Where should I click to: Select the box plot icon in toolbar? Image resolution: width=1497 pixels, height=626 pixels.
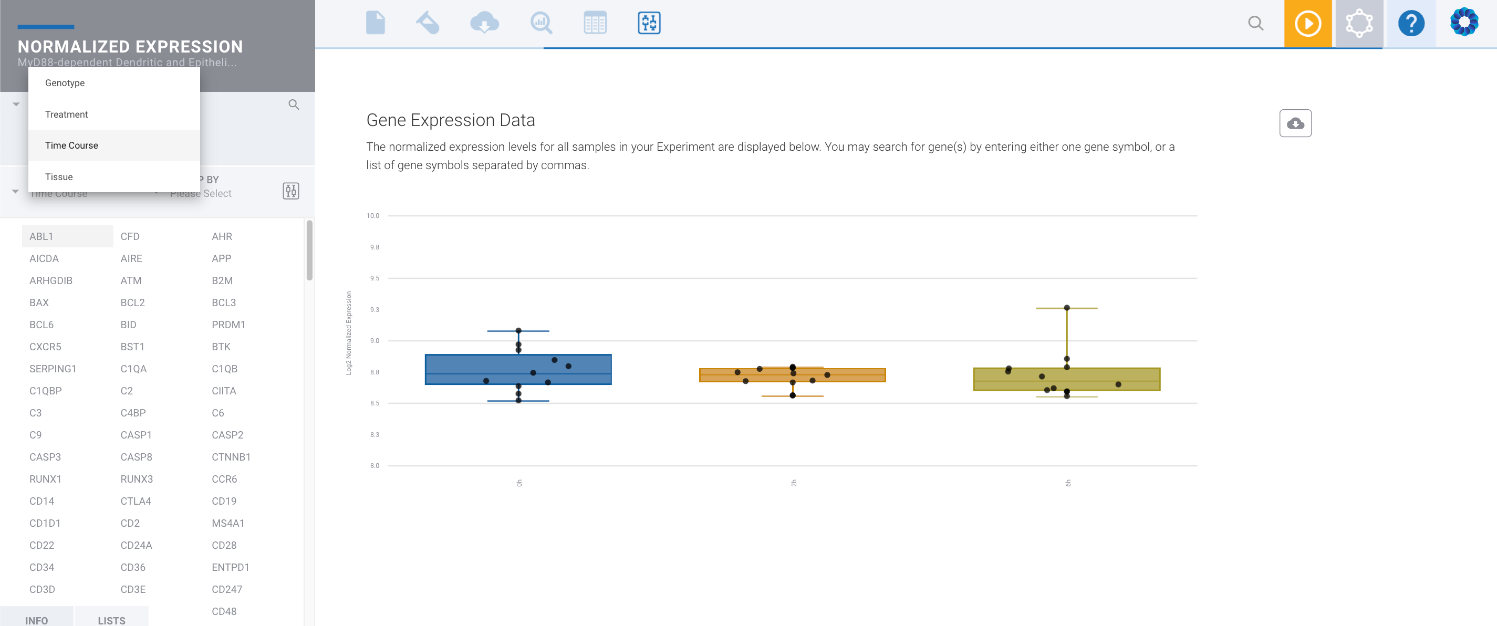649,23
